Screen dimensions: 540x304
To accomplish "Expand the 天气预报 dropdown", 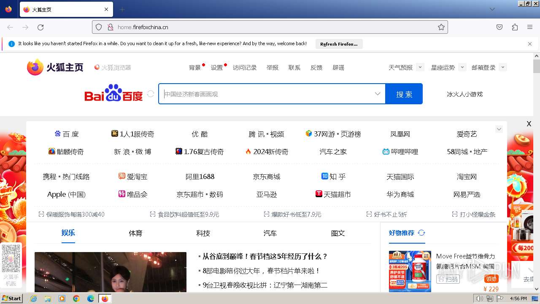I will tap(420, 67).
